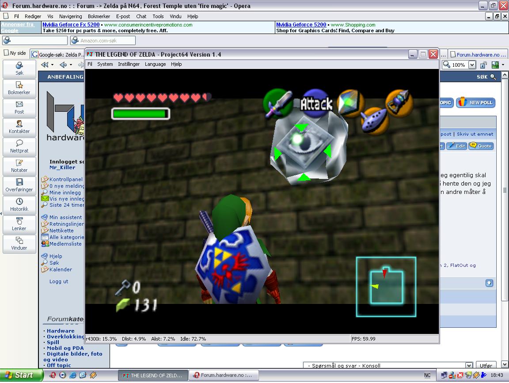Screen dimensions: 509x383
Task: Open Tools menu in Opera
Action: pos(158,16)
